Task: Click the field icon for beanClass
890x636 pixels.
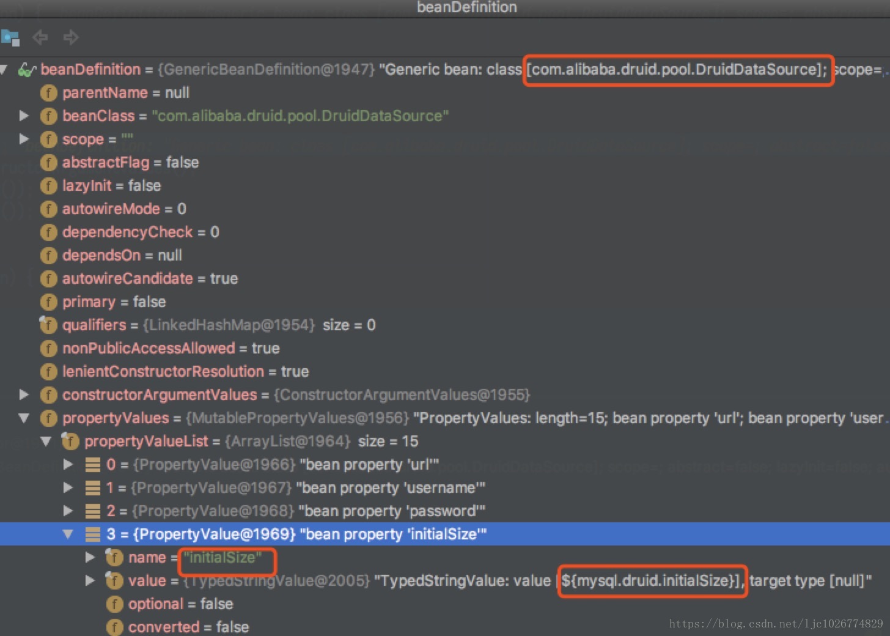Action: [x=48, y=116]
